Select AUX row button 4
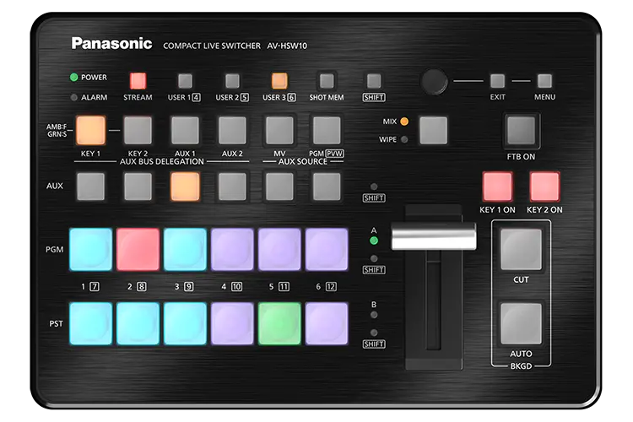Viewport: 633px width, 422px height. tap(232, 187)
